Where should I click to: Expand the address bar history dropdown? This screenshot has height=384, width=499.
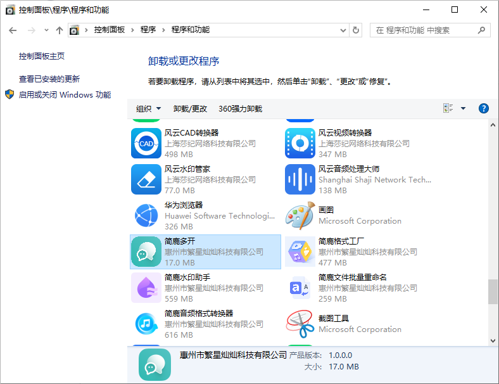point(343,30)
